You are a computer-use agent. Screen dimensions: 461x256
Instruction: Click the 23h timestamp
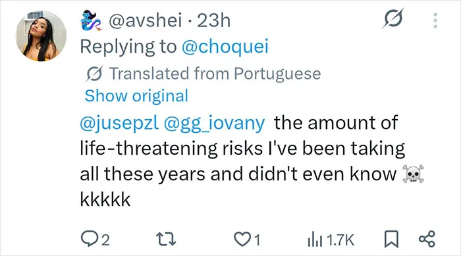tap(214, 20)
